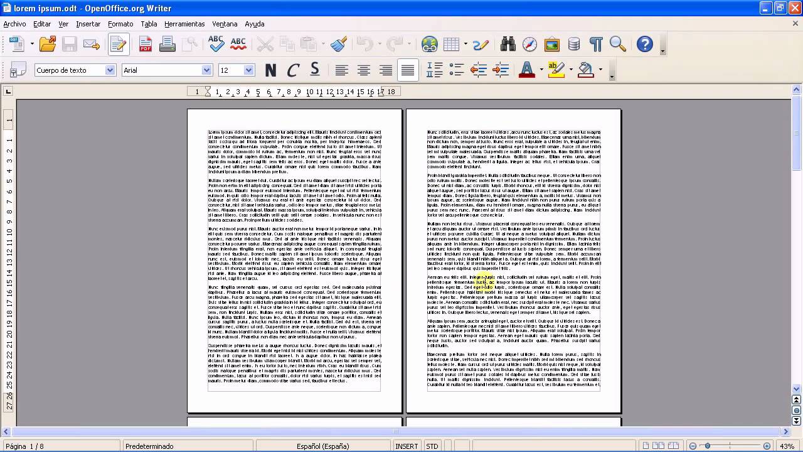Open the Formato menu

point(120,24)
